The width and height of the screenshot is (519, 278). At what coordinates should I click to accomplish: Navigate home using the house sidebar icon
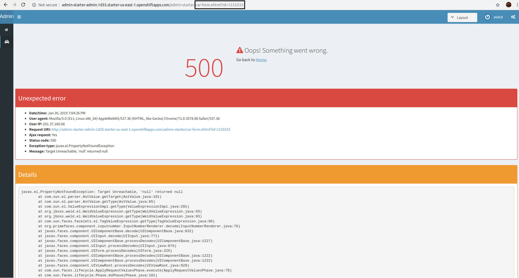tap(7, 29)
